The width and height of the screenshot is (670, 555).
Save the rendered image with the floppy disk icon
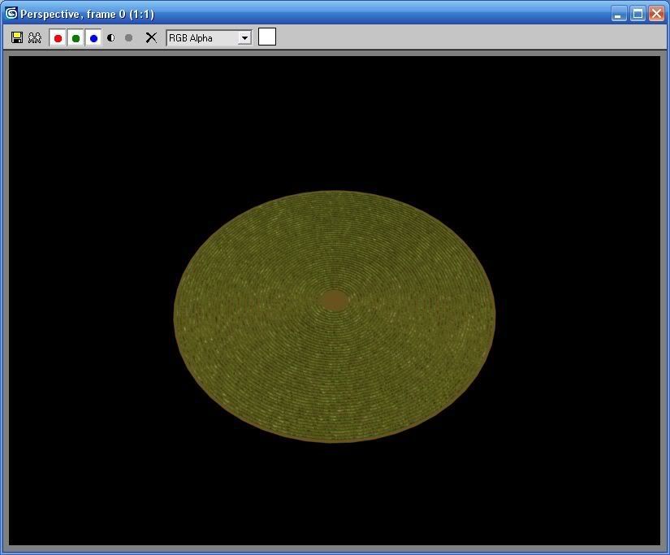(17, 37)
